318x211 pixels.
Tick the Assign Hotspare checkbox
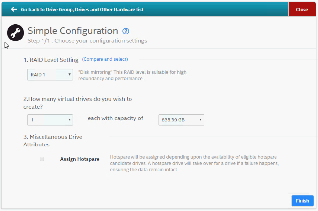point(42,159)
